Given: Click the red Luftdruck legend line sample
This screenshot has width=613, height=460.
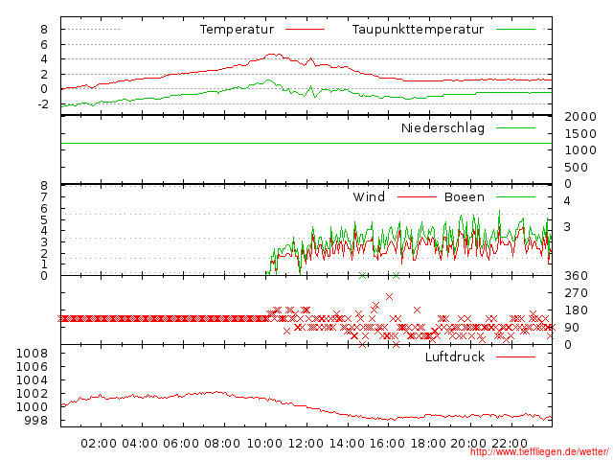Looking at the screenshot, I should [515, 356].
